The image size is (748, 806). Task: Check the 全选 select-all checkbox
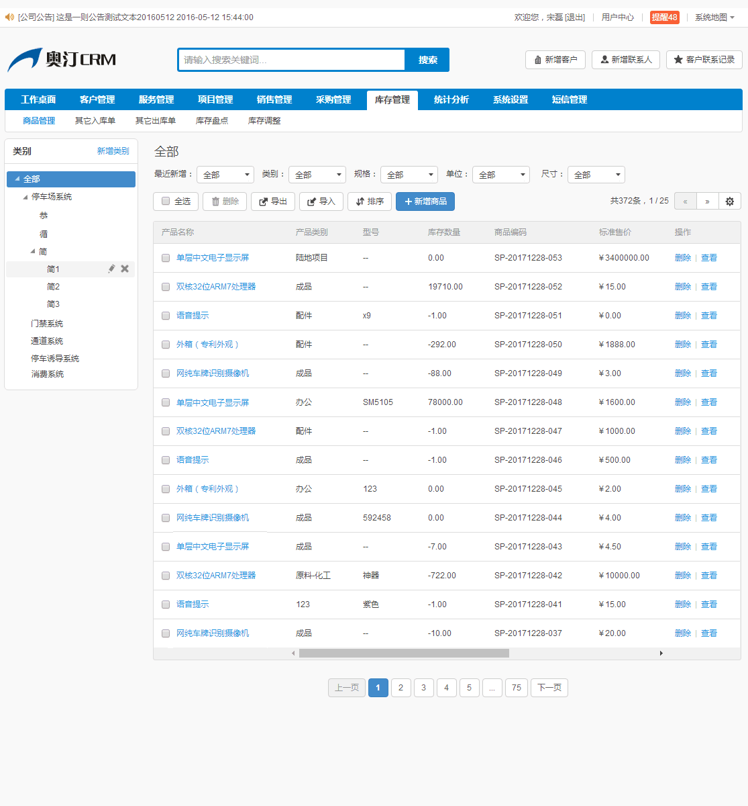(x=166, y=201)
